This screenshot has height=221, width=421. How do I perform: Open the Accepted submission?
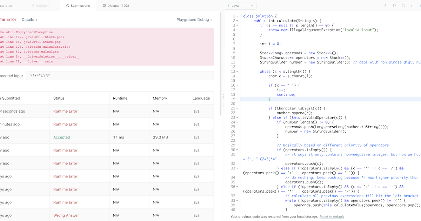[62, 137]
